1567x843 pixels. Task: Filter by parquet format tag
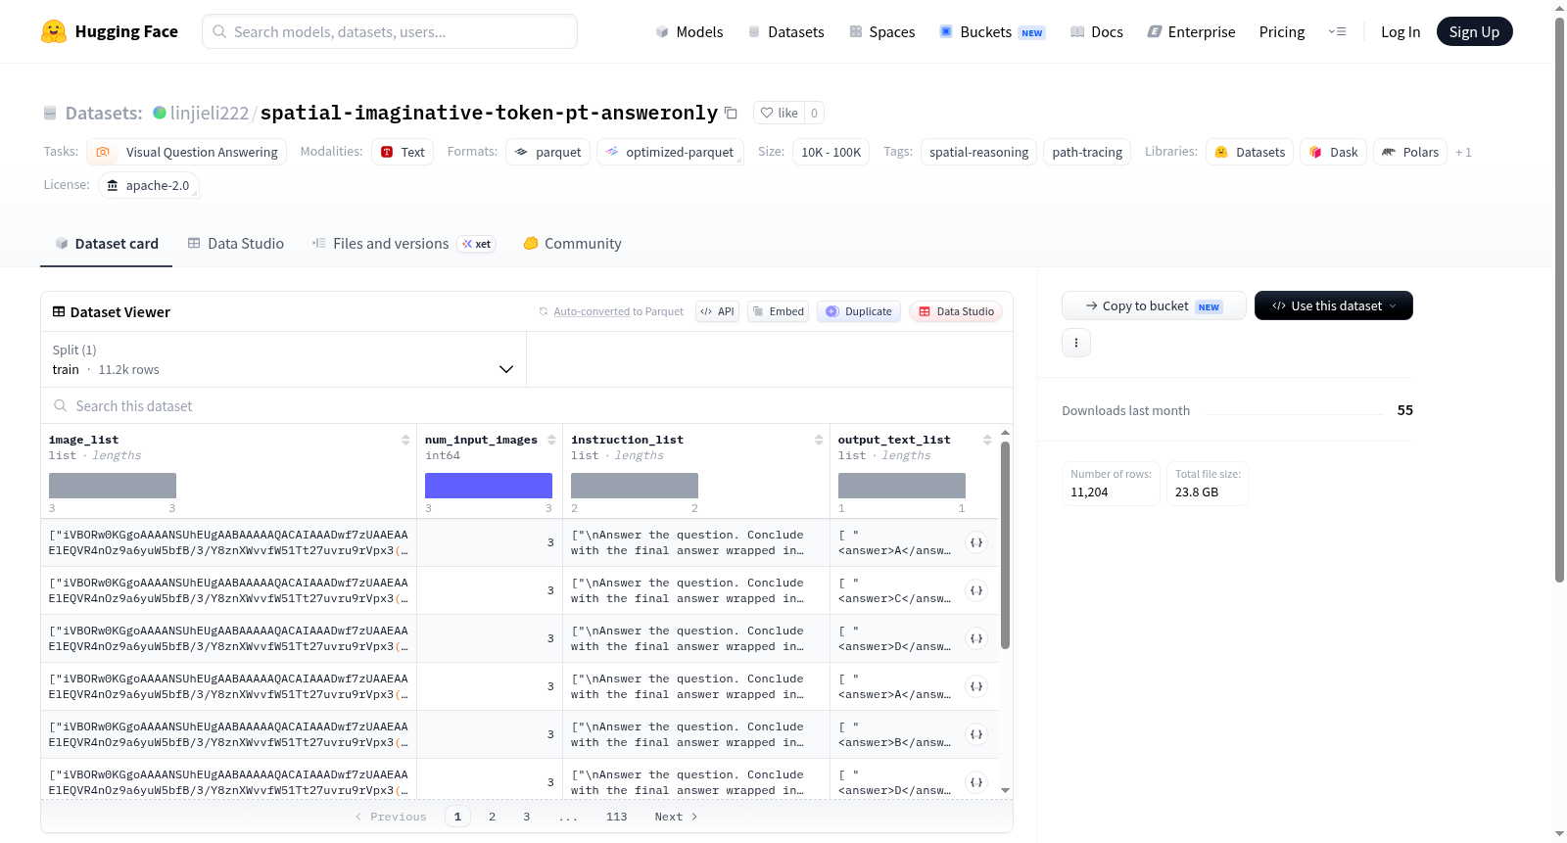point(548,152)
